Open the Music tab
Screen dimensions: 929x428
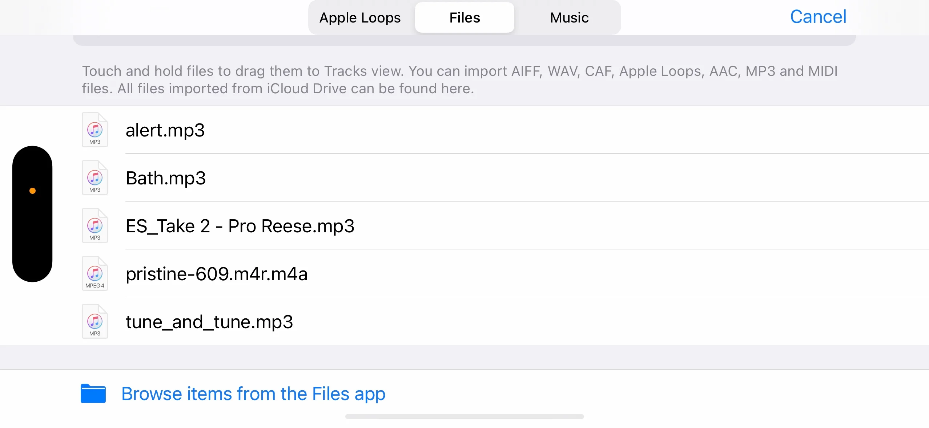point(569,17)
